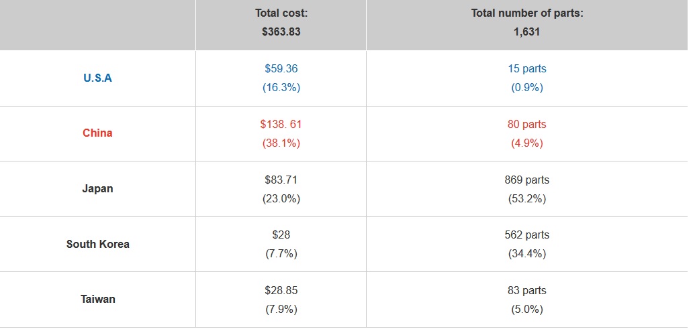Select the South Korea row label
The image size is (695, 329).
point(97,244)
